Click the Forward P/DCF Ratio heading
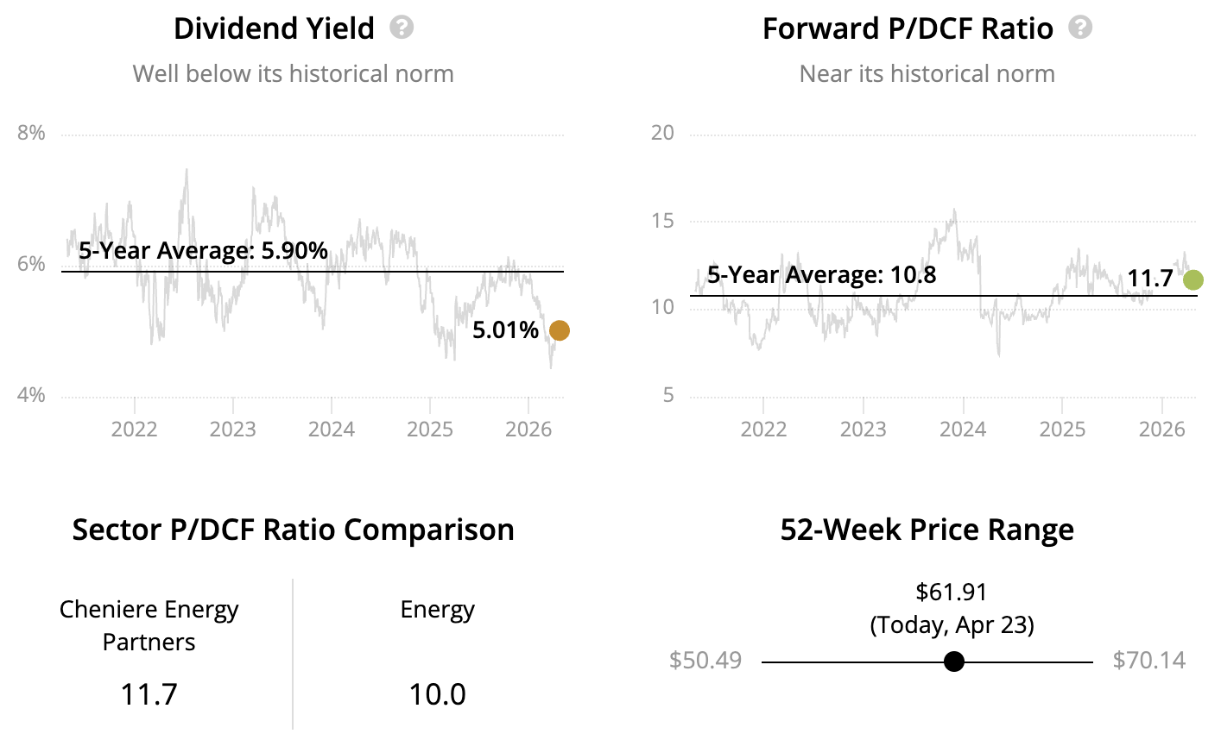1221x740 pixels. coord(908,28)
